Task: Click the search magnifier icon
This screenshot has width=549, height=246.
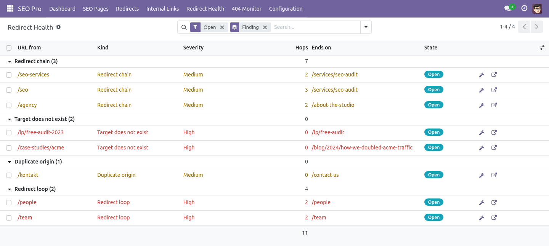Action: coord(184,27)
